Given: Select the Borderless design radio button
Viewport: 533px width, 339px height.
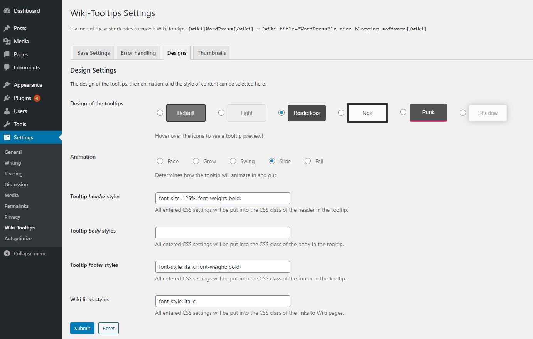Looking at the screenshot, I should tap(282, 113).
